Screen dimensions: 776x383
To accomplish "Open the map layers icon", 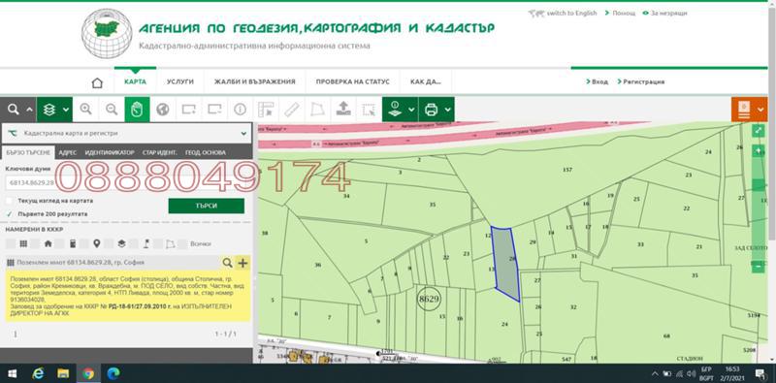I will point(49,110).
